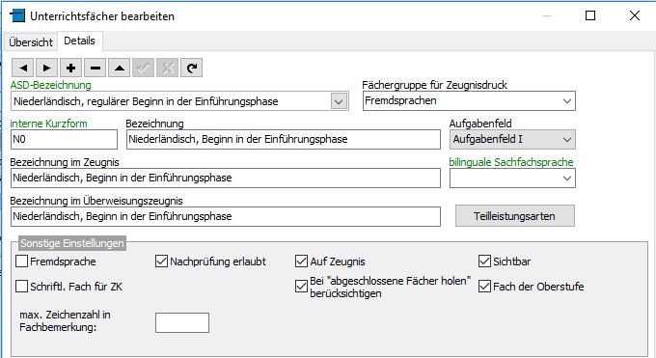
Task: Select the Details tab
Action: [x=79, y=41]
